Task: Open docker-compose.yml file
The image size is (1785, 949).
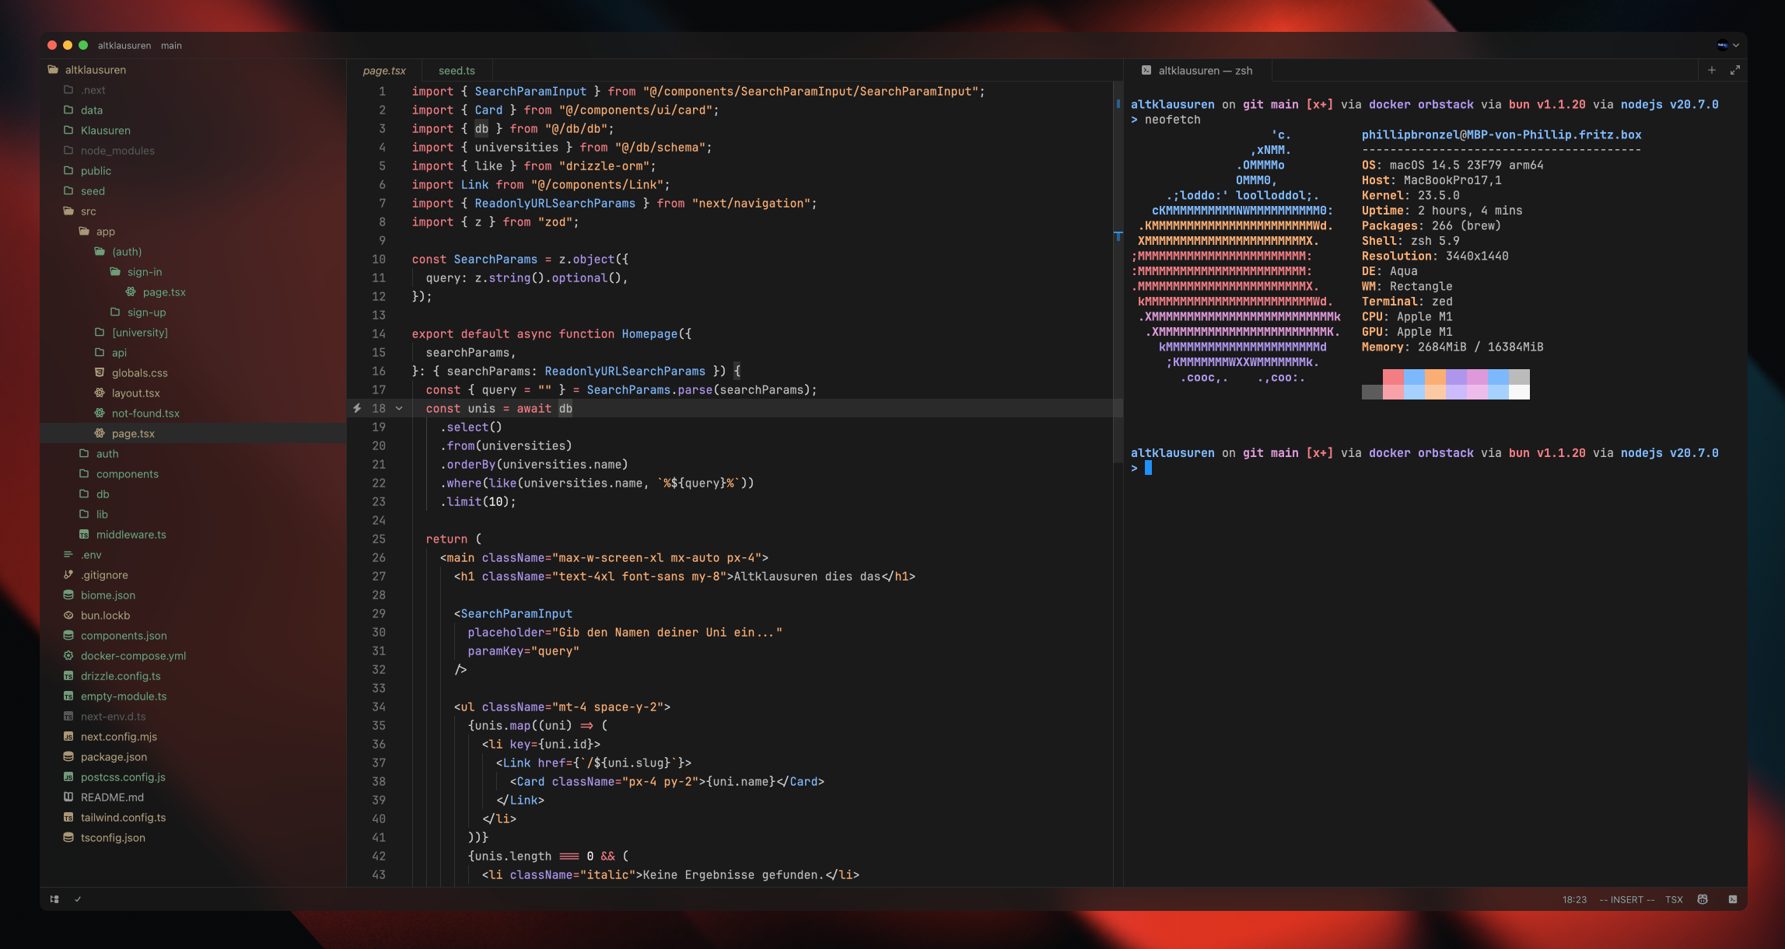Action: point(193,655)
